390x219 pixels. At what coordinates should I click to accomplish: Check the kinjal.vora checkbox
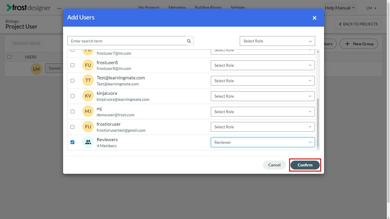(x=72, y=96)
